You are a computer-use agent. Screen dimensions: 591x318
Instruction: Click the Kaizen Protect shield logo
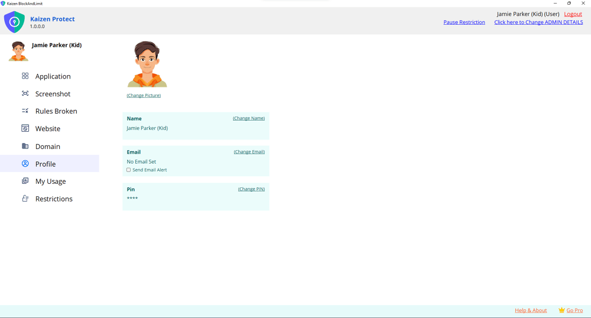point(14,22)
